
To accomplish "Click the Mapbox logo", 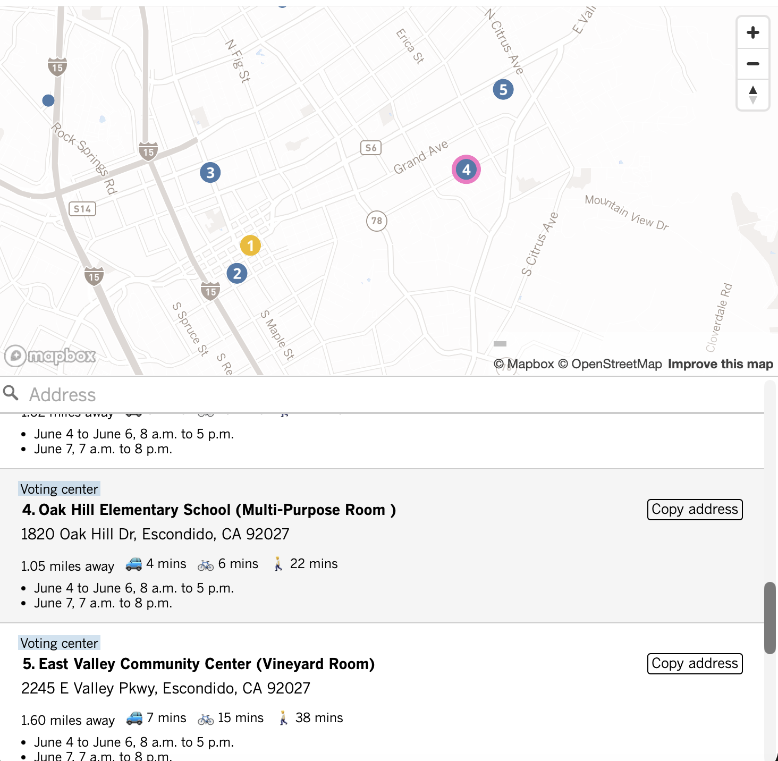I will pos(50,356).
